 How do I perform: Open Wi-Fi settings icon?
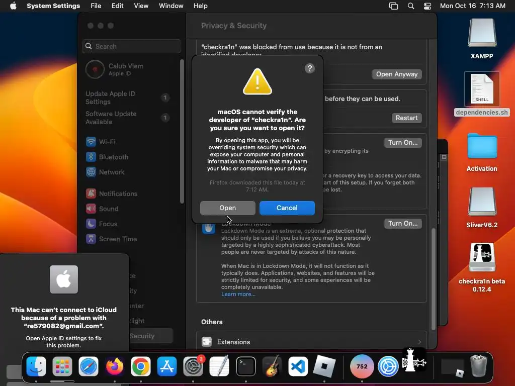(91, 142)
